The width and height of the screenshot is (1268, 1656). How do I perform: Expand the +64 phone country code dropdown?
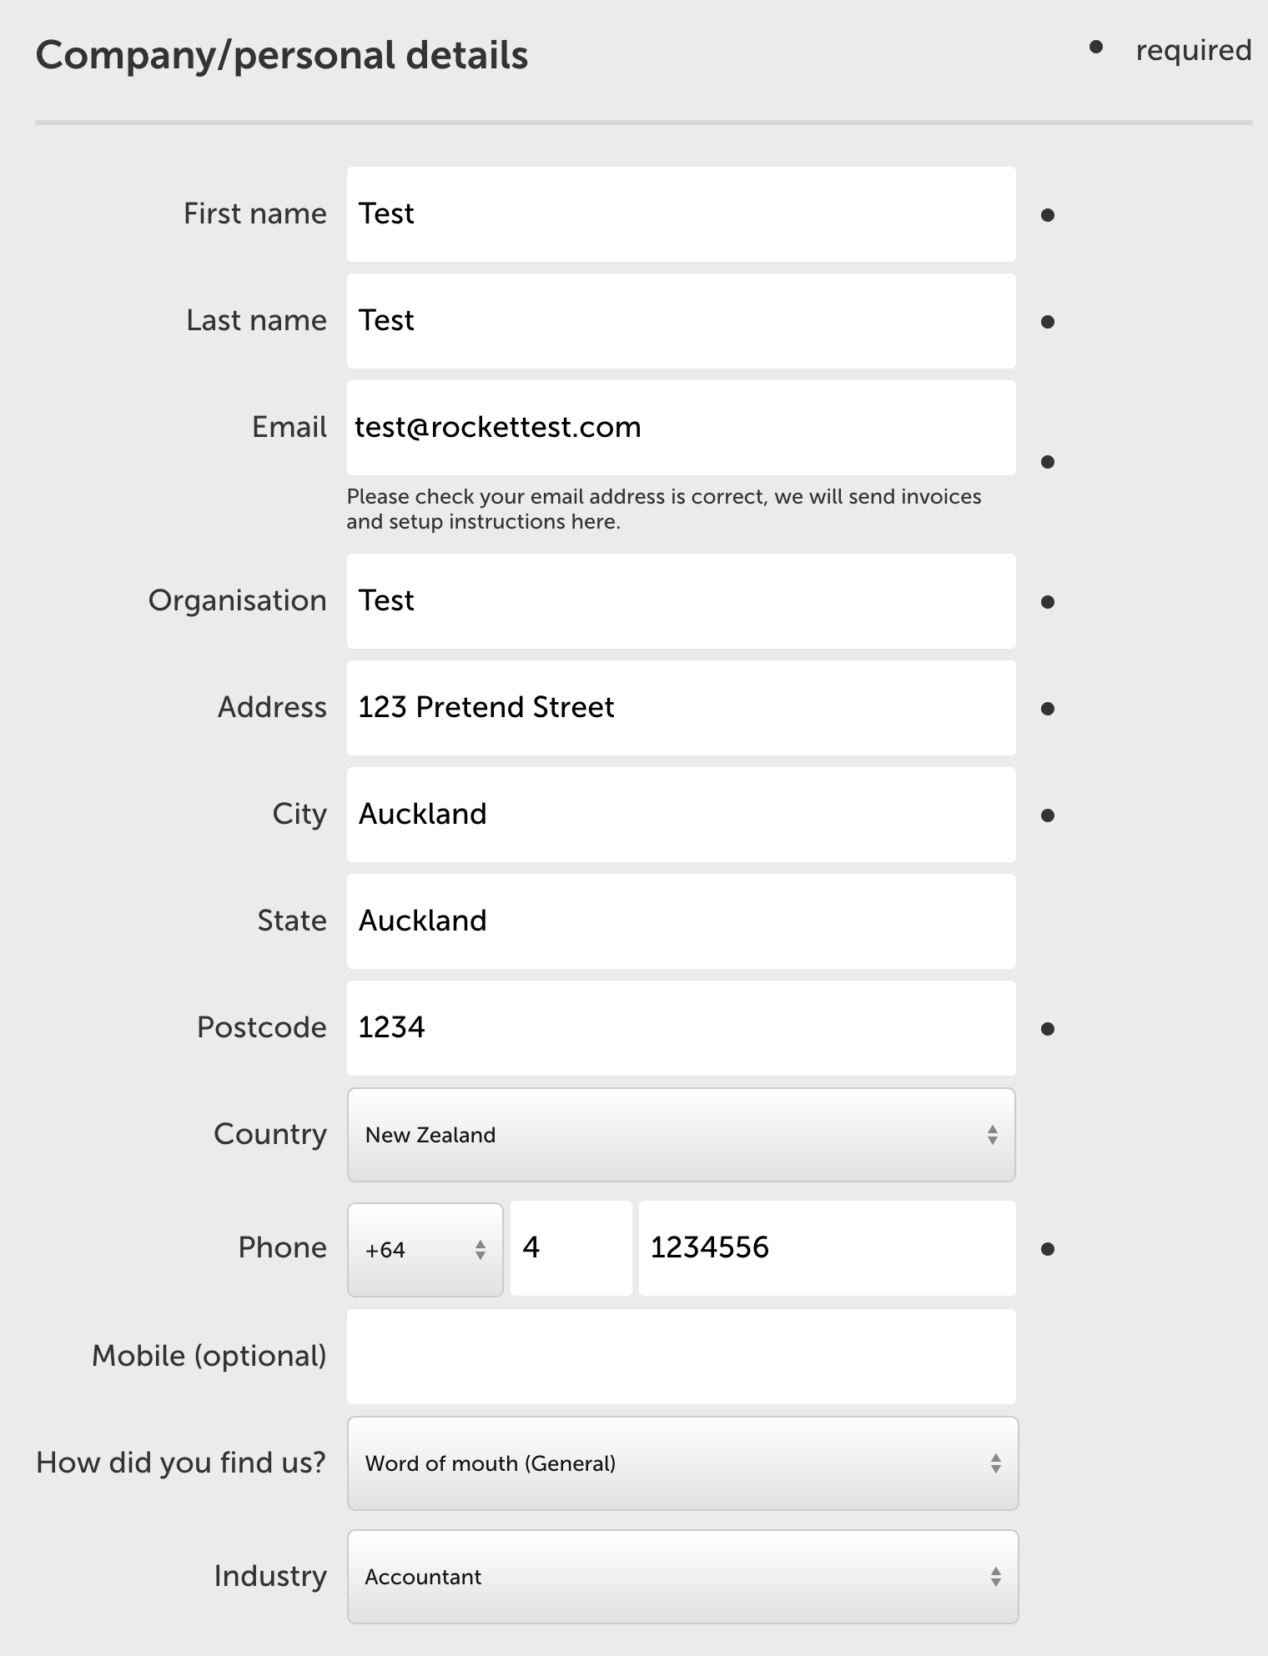pyautogui.click(x=425, y=1249)
